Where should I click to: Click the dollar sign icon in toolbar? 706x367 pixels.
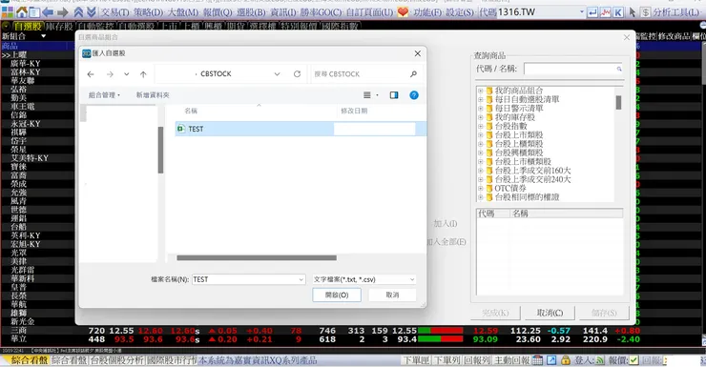(646, 12)
